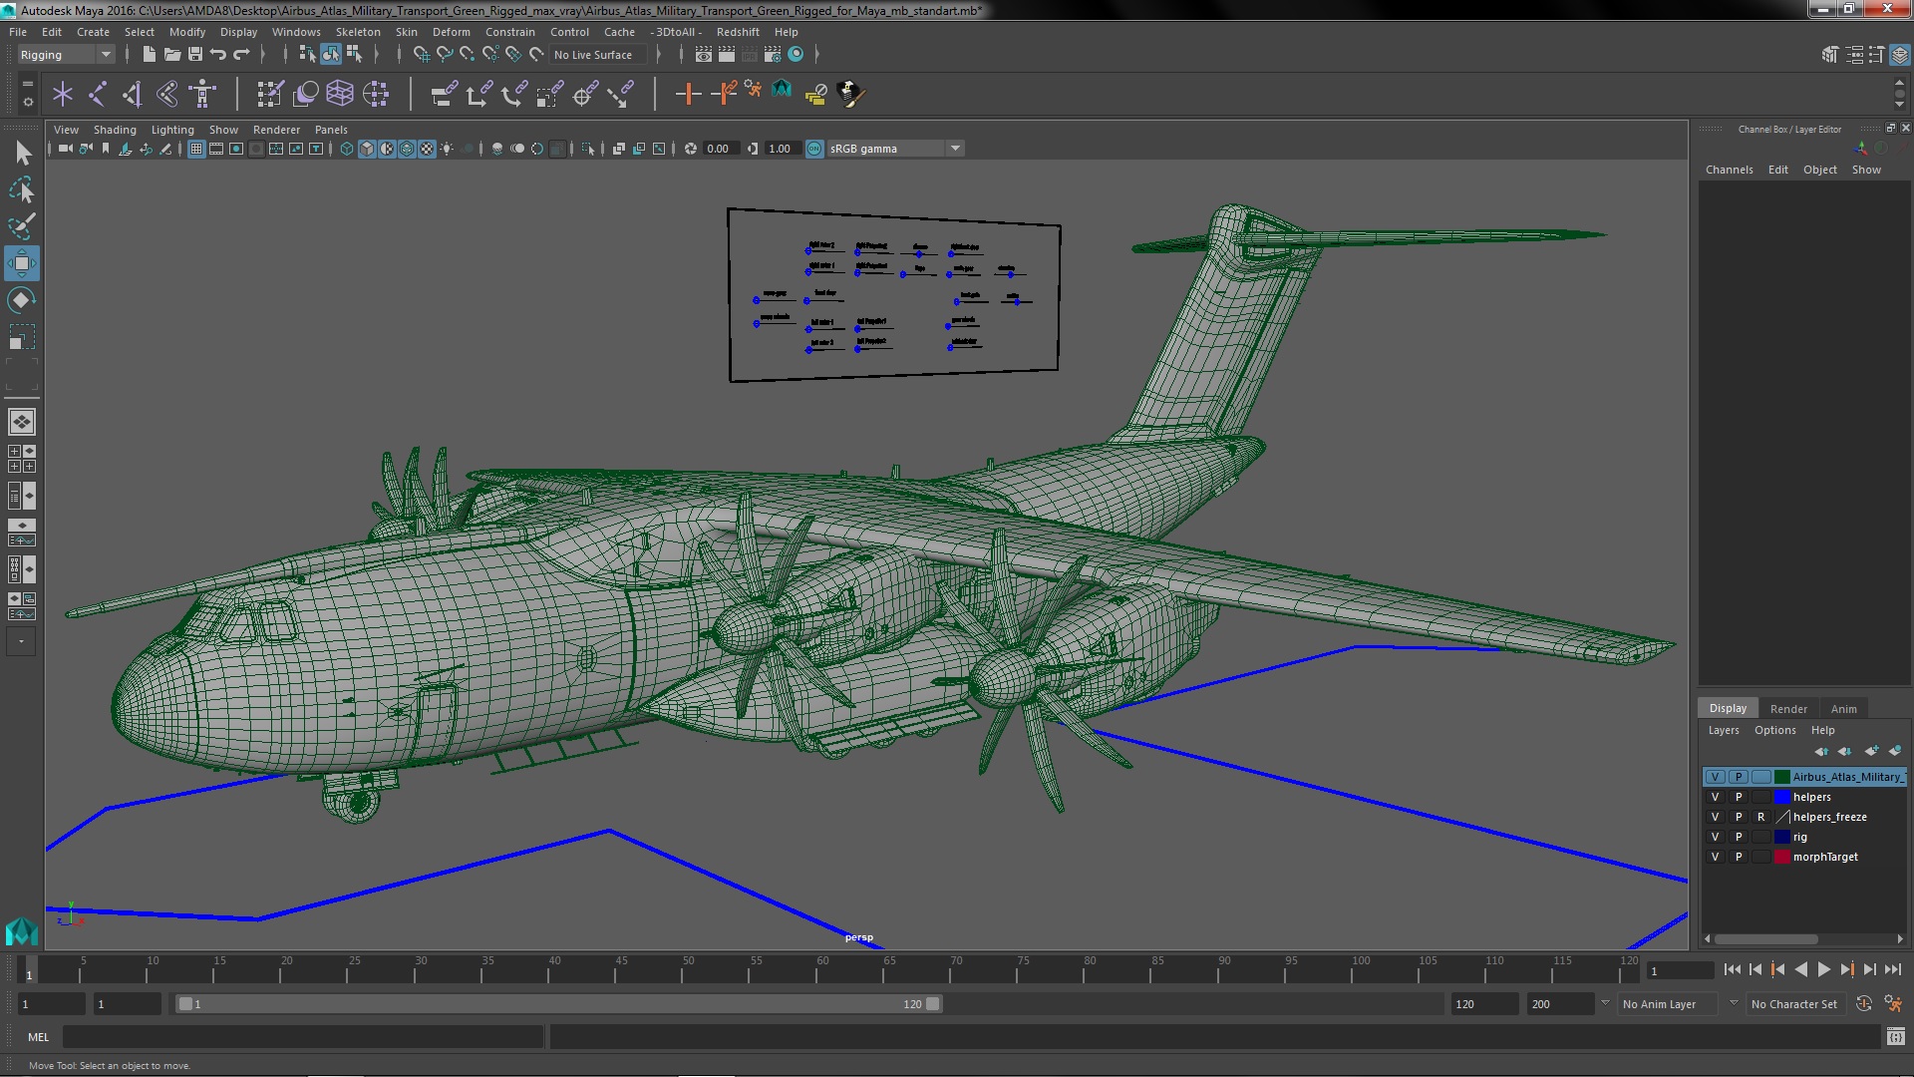Open the Rigging menu set dropdown

coord(65,55)
